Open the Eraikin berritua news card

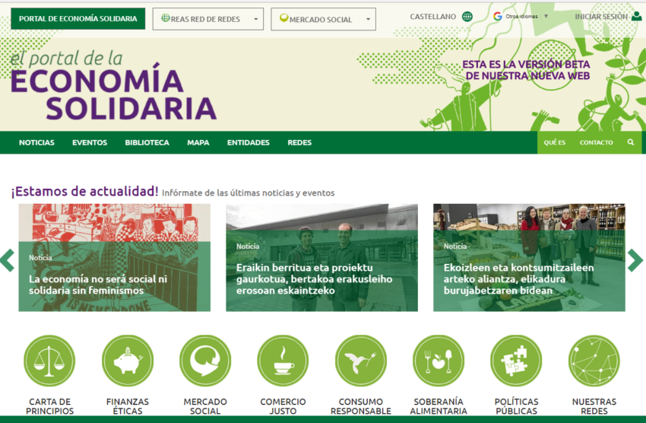point(321,258)
